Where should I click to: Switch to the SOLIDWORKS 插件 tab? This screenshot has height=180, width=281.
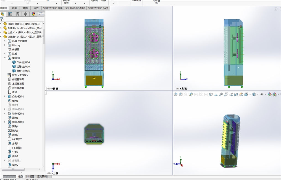[53, 8]
